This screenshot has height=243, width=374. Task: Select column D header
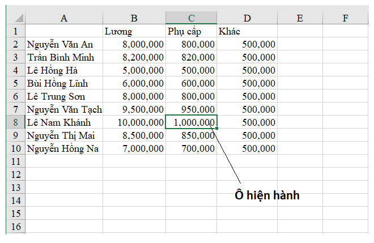[247, 18]
